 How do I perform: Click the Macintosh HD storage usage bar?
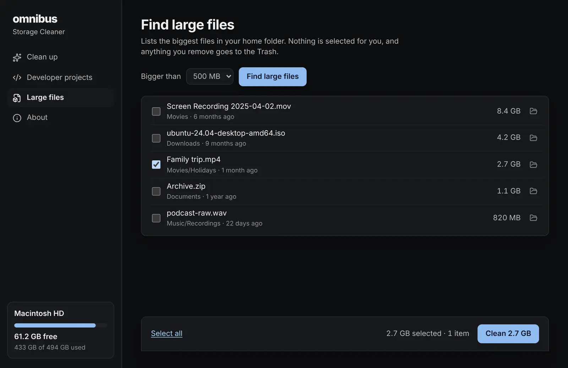(60, 325)
